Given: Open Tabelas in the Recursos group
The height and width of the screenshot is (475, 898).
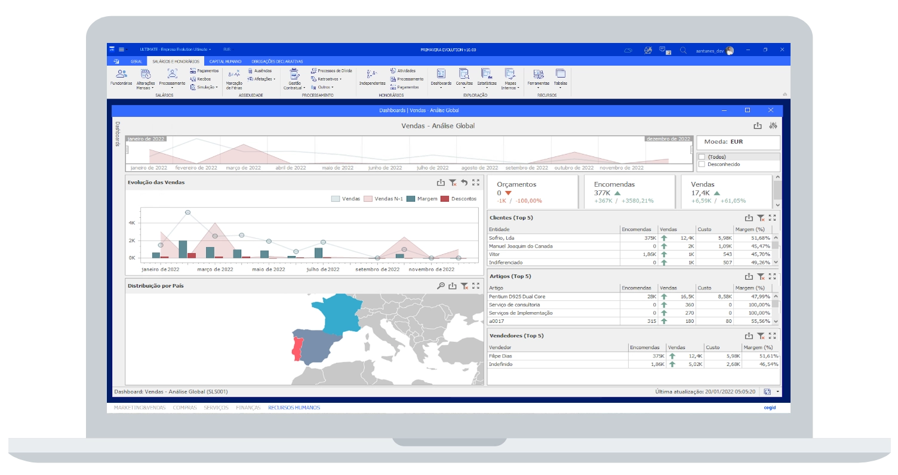Looking at the screenshot, I should [x=561, y=77].
